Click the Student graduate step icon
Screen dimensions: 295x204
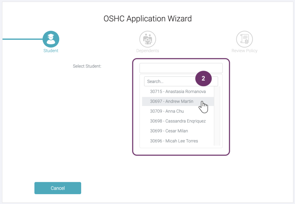[51, 39]
